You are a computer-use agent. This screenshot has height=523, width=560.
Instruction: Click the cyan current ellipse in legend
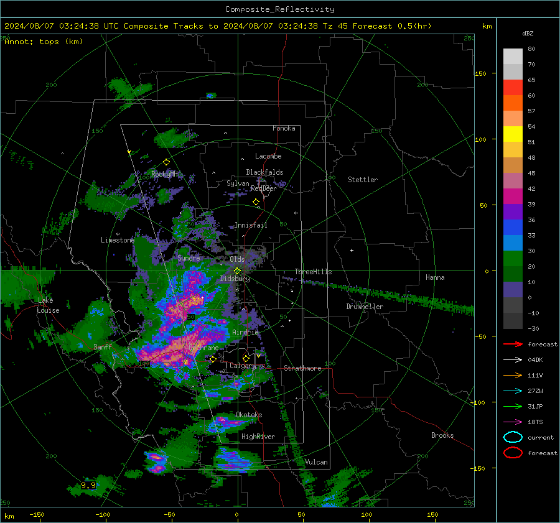[513, 437]
